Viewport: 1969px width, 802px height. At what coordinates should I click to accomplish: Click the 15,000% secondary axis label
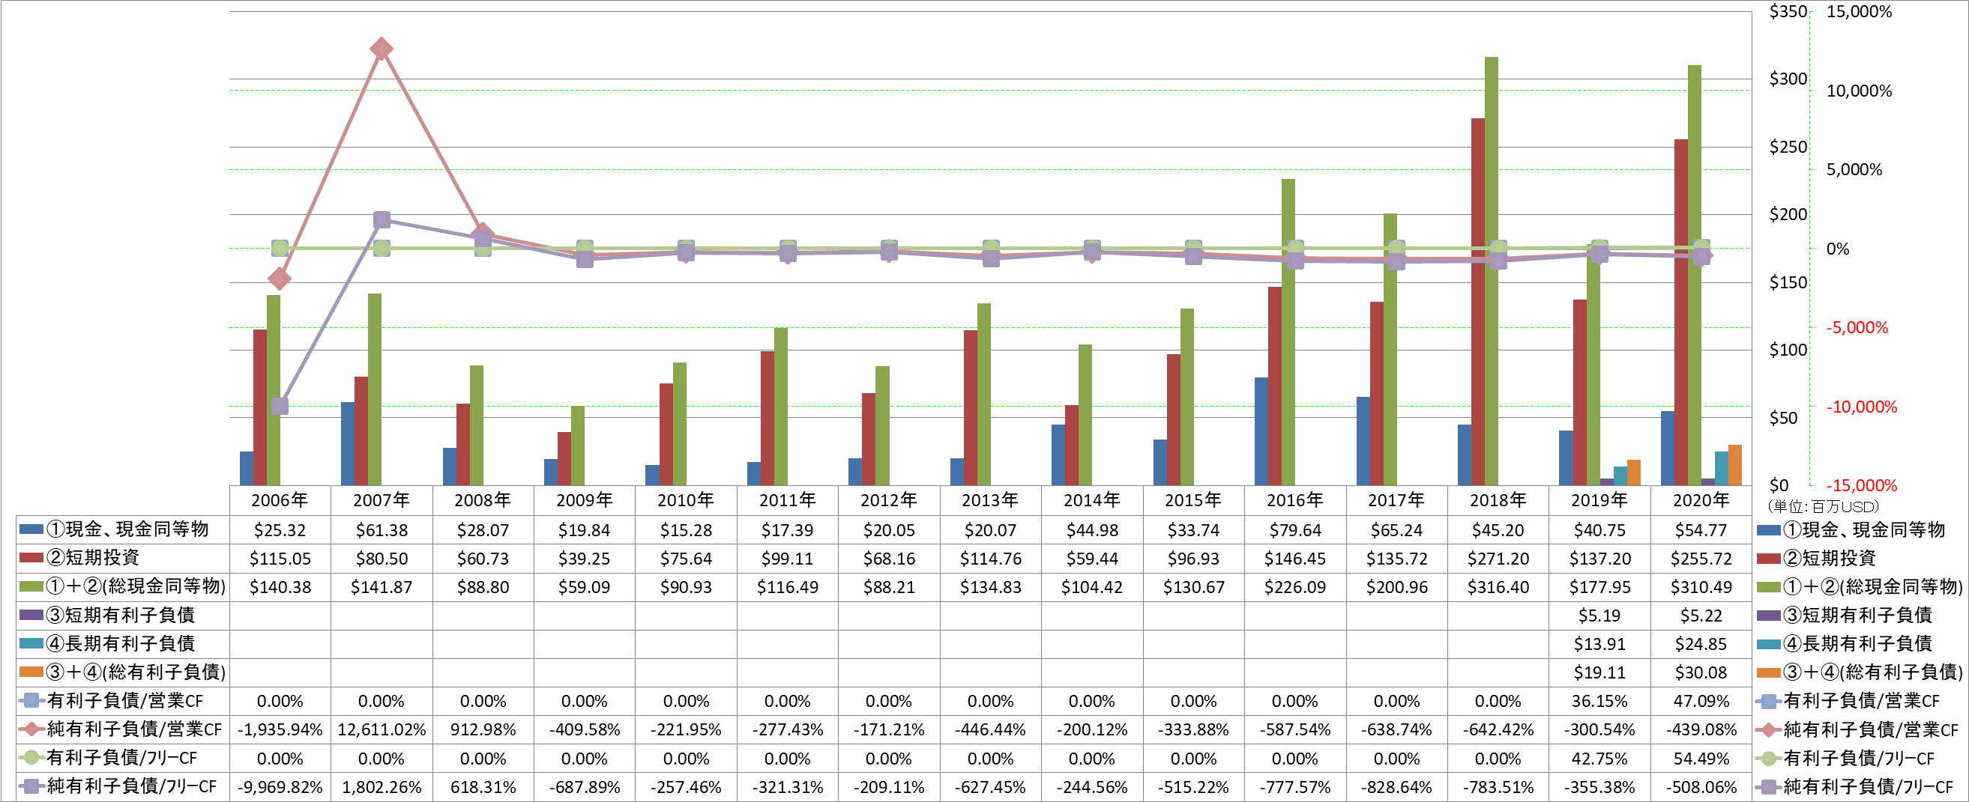1859,11
